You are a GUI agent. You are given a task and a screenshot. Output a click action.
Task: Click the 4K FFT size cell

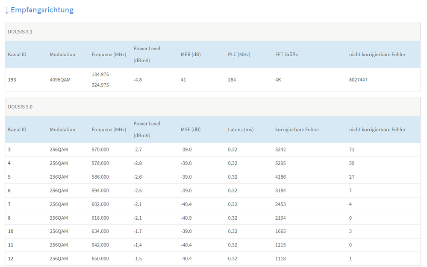[x=278, y=80]
